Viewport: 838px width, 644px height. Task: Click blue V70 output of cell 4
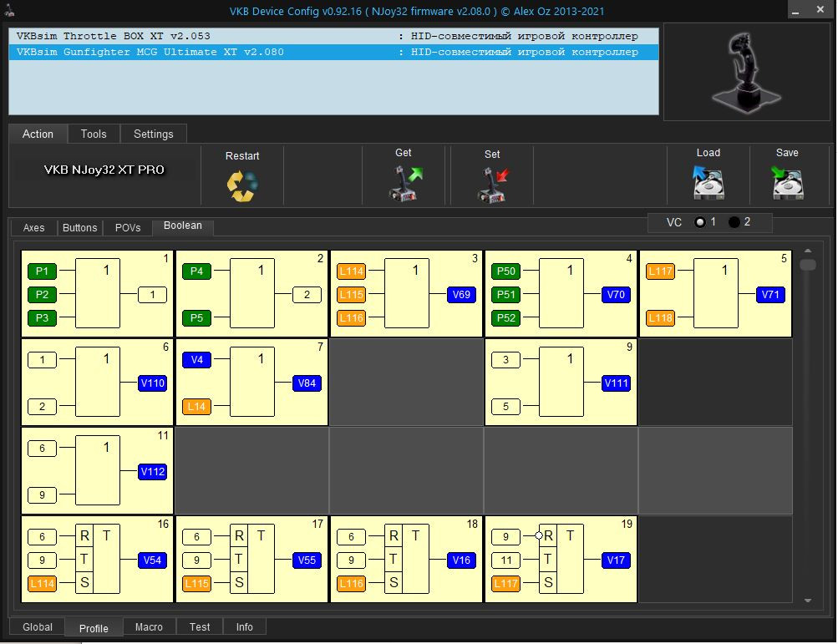[x=616, y=295]
